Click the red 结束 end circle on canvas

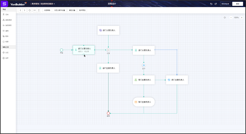(108, 113)
